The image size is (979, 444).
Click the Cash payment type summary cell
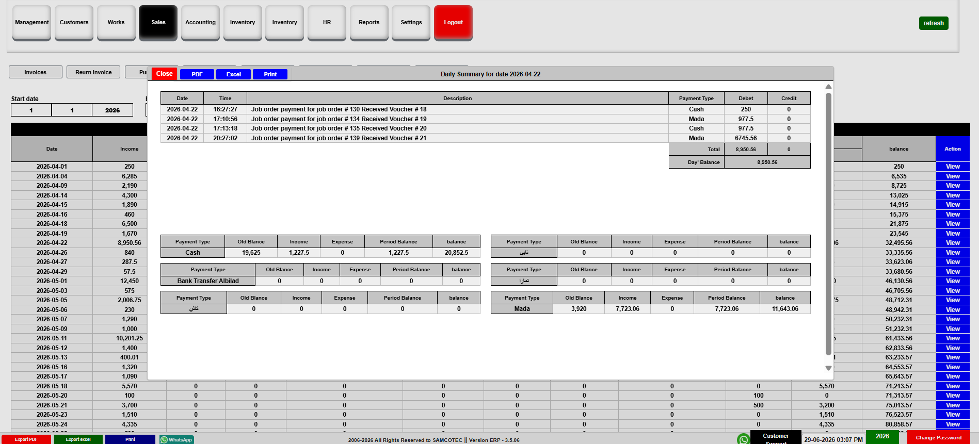(x=192, y=253)
